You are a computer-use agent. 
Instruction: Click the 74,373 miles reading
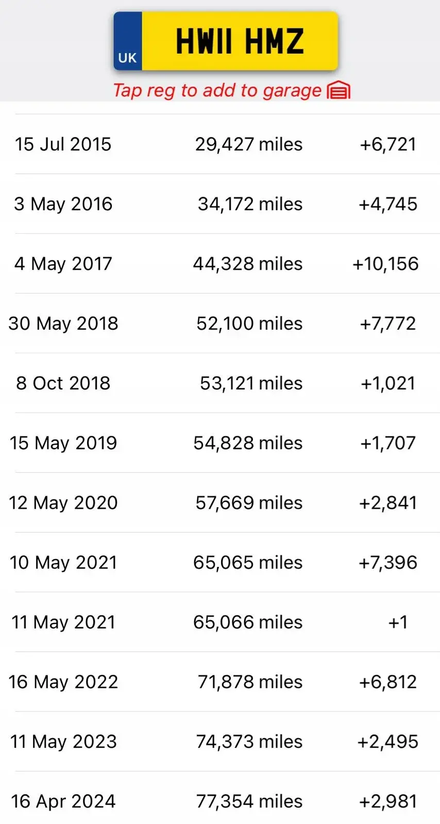(x=249, y=742)
